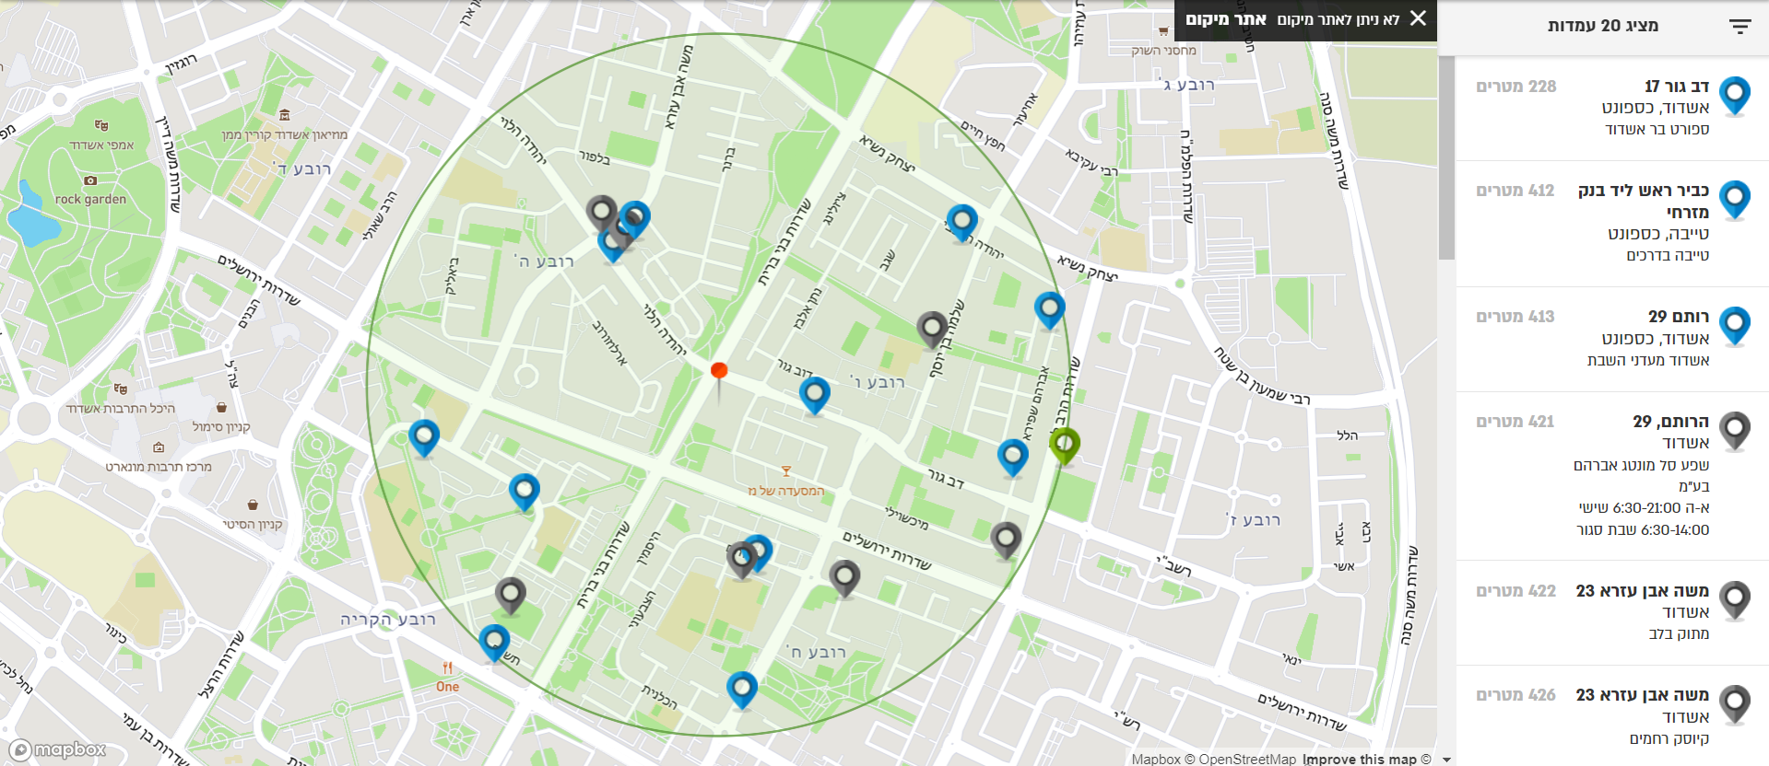
Task: Open list entry רותם 29 ATM
Action: (1612, 339)
